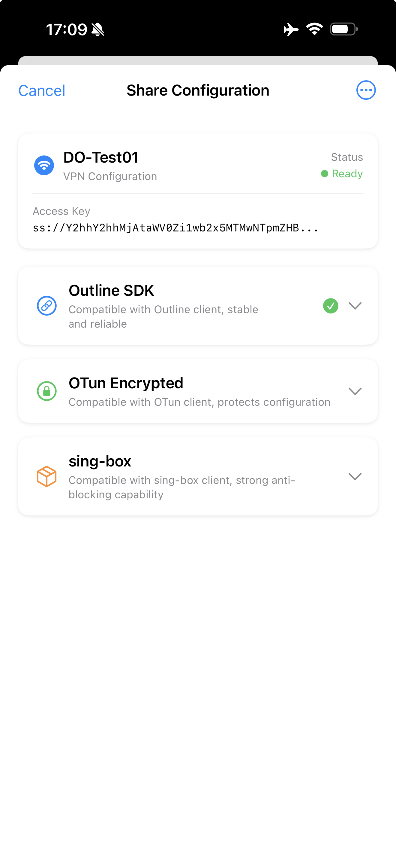
Task: Tap the airplane mode status icon
Action: (x=291, y=29)
